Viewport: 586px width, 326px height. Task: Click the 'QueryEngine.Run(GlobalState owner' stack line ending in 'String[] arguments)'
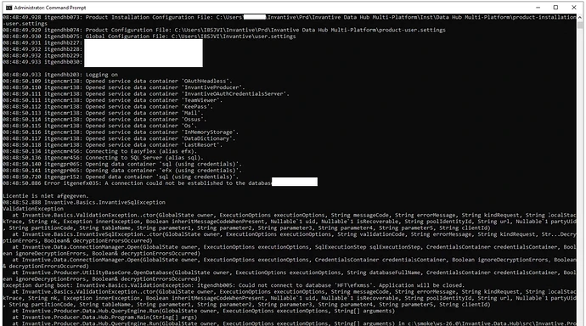203,311
